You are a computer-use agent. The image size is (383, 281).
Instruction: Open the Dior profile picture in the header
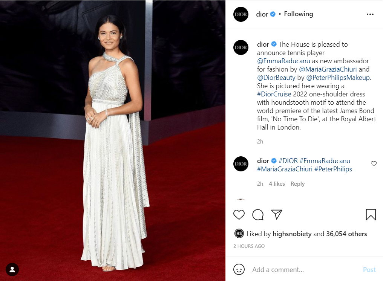pyautogui.click(x=241, y=14)
